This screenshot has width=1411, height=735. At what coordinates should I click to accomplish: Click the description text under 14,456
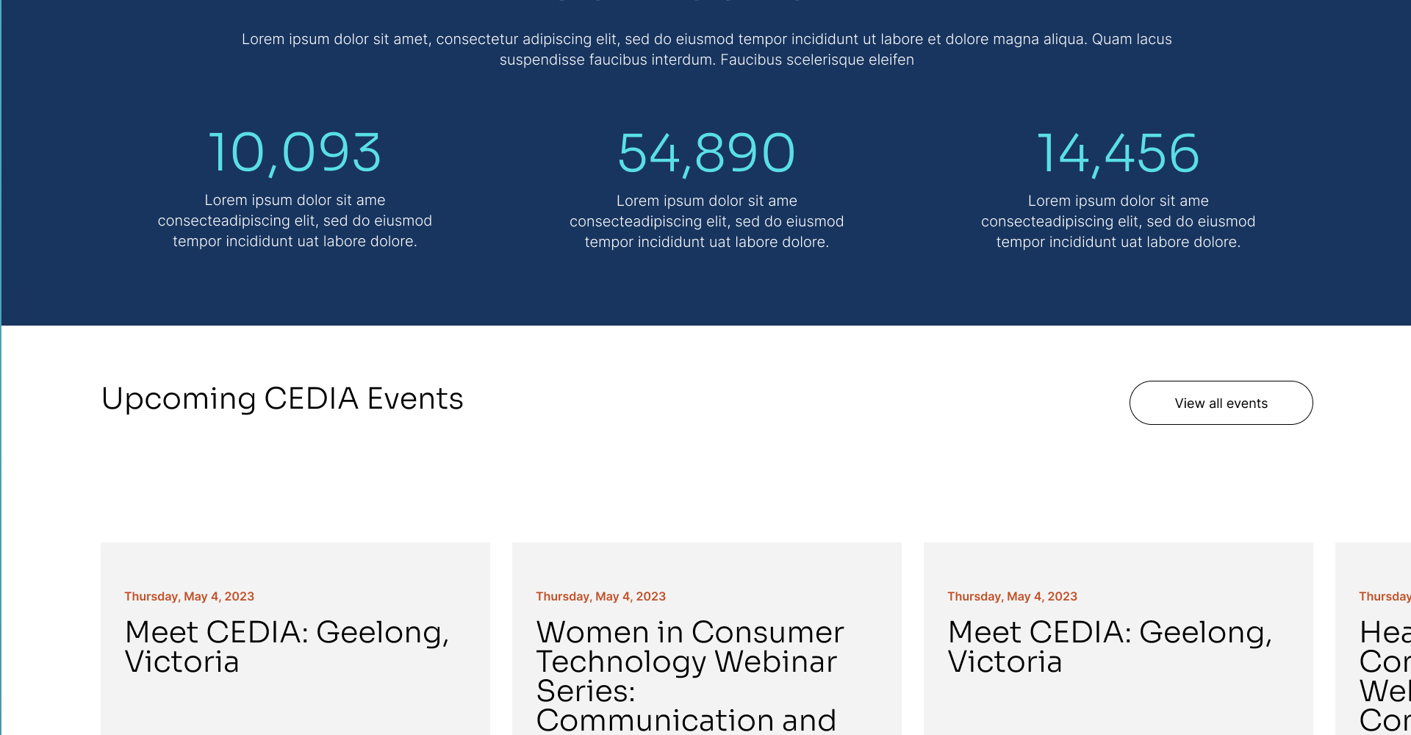point(1118,221)
